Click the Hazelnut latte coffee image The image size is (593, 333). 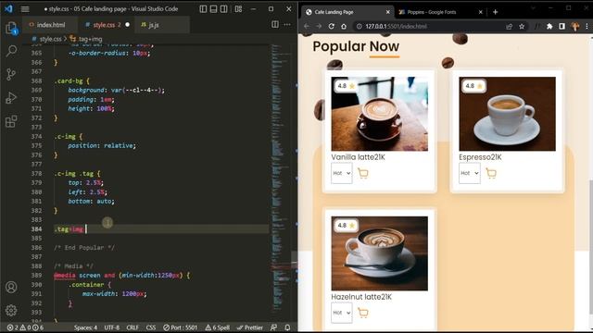point(380,253)
